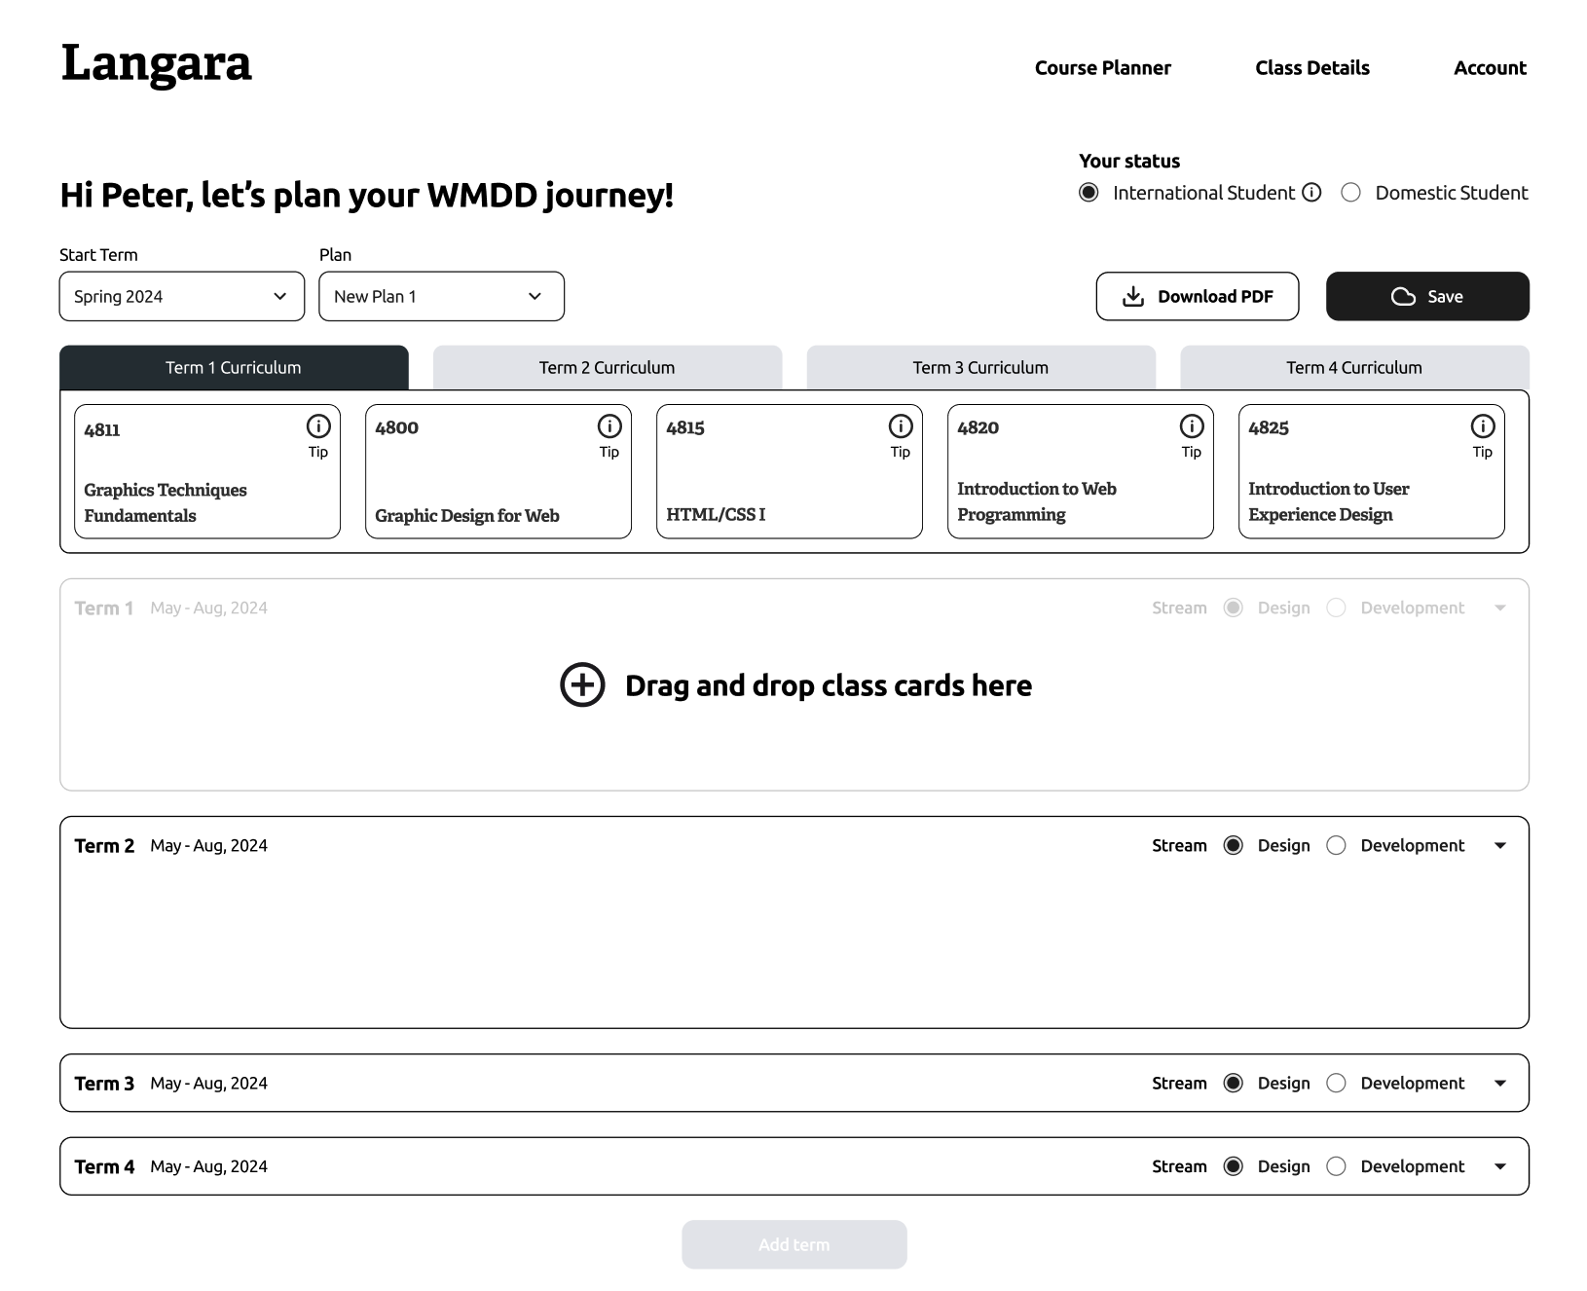Image resolution: width=1587 pixels, height=1291 pixels.
Task: Select Development stream for Term 3
Action: click(x=1336, y=1084)
